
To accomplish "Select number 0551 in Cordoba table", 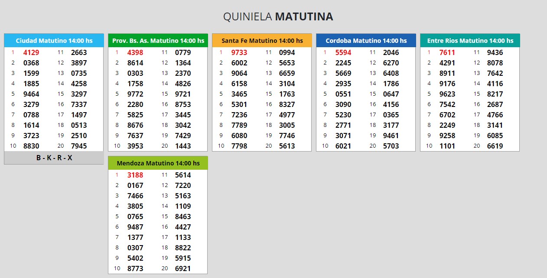I will 343,94.
